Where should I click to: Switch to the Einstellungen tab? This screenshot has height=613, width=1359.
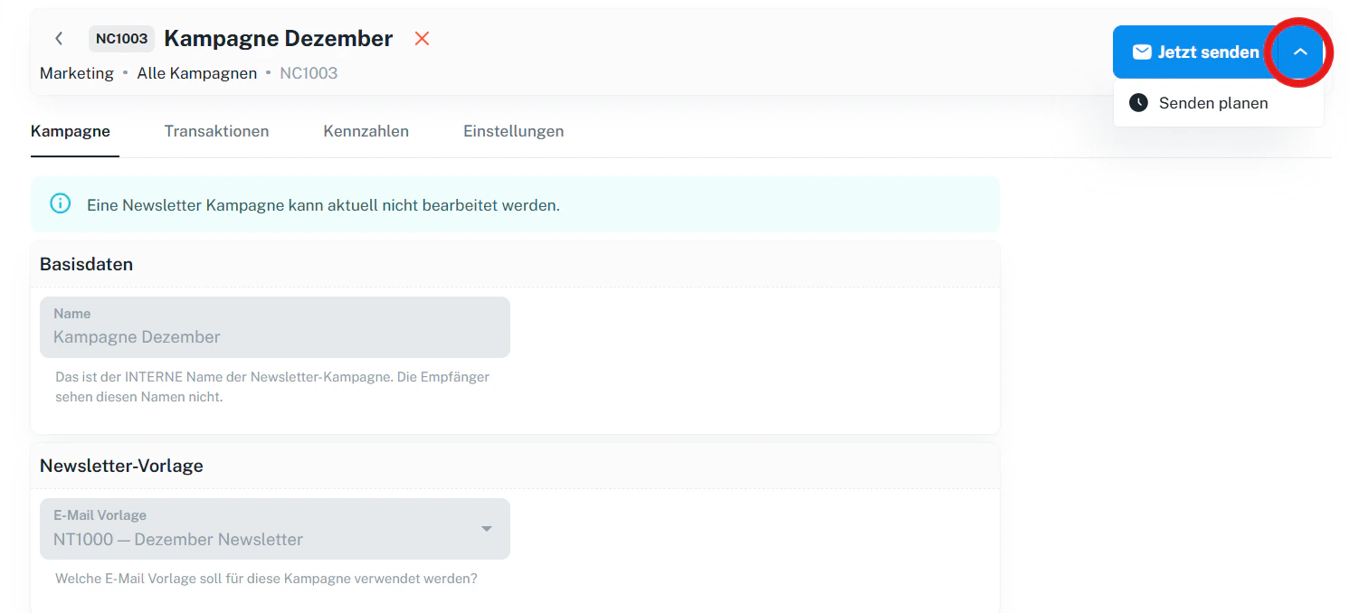coord(513,131)
